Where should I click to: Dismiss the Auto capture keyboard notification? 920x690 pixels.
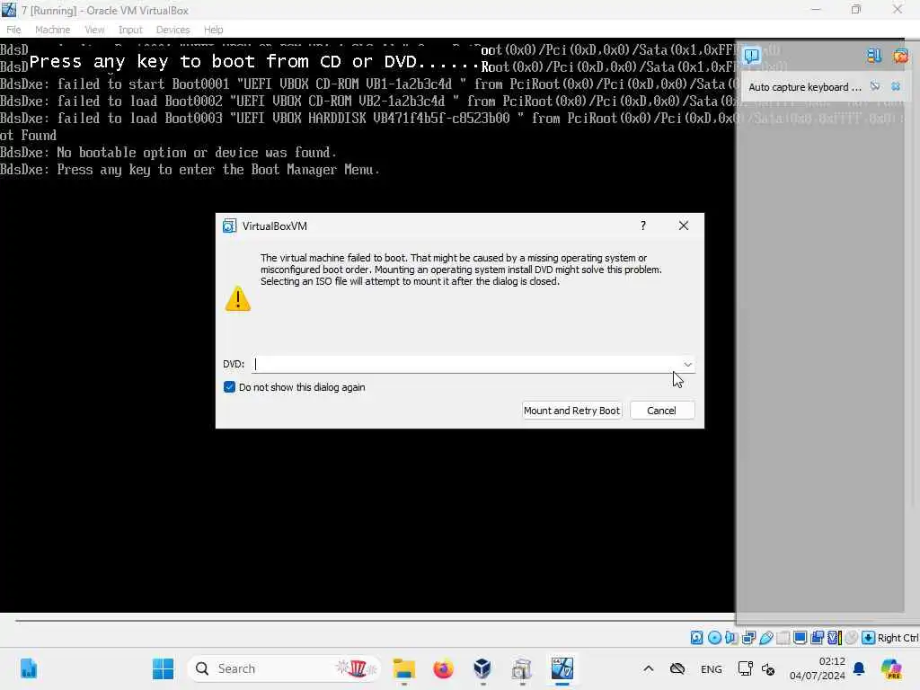pyautogui.click(x=896, y=86)
